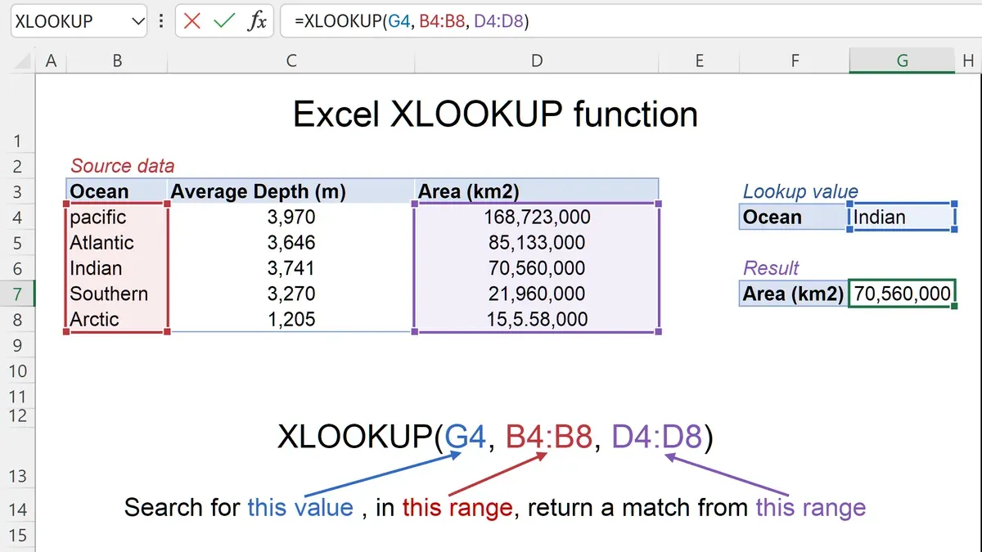Image resolution: width=982 pixels, height=552 pixels.
Task: Click the 'Average Depth (m)' header cell
Action: coord(291,191)
